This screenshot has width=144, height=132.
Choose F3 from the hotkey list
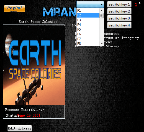point(88,20)
